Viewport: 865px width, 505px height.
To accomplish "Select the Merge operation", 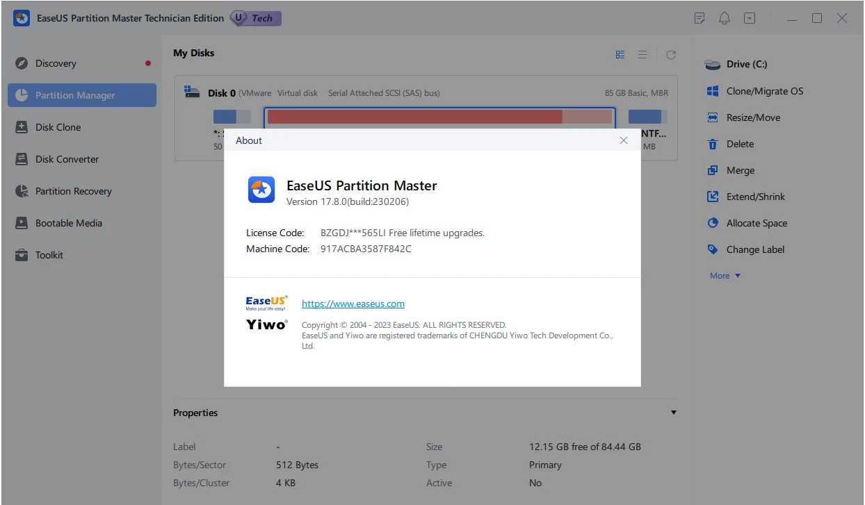I will tap(740, 170).
